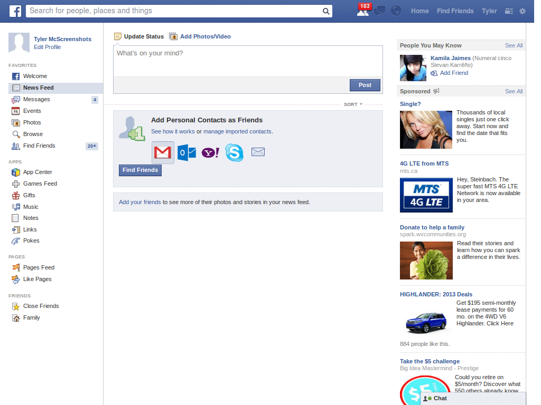Screen dimensions: 541x405
Task: Choose other email envelope icon
Action: [258, 152]
